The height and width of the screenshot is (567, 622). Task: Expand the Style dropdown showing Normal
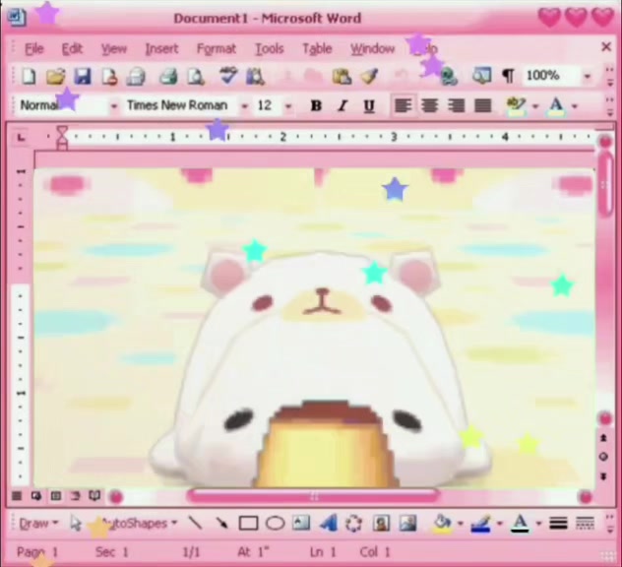[x=114, y=106]
